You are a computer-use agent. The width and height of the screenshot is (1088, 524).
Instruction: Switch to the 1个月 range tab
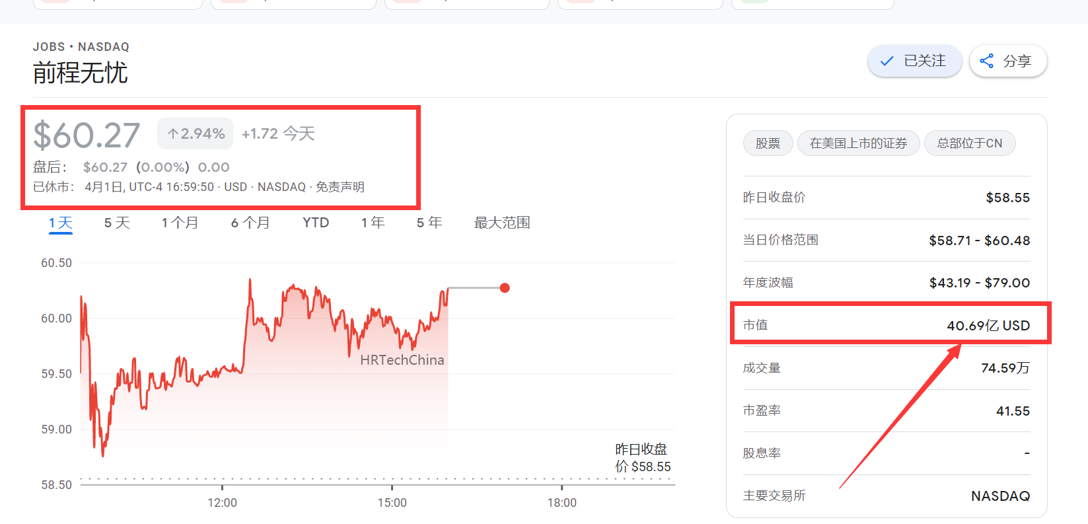coord(180,223)
